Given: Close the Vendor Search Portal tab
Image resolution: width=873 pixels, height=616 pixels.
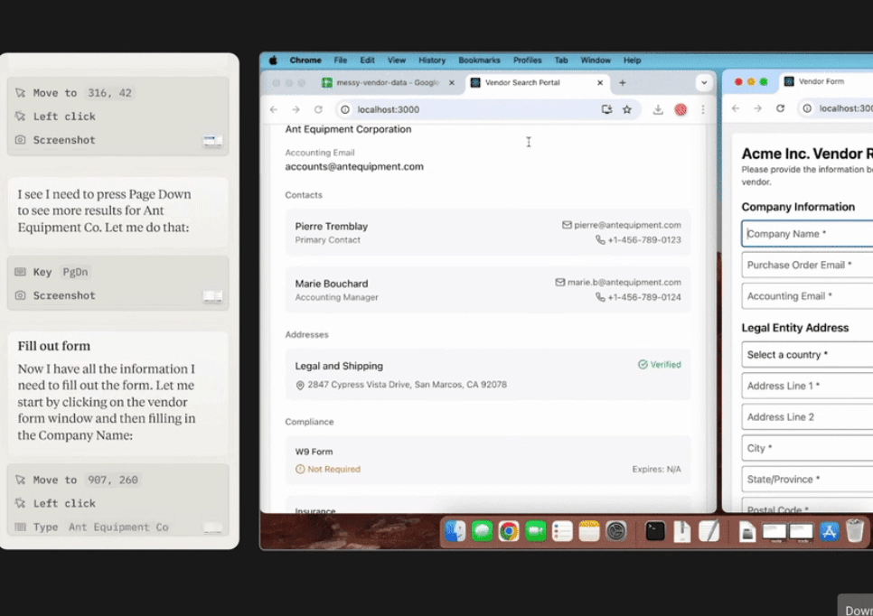Looking at the screenshot, I should (600, 82).
